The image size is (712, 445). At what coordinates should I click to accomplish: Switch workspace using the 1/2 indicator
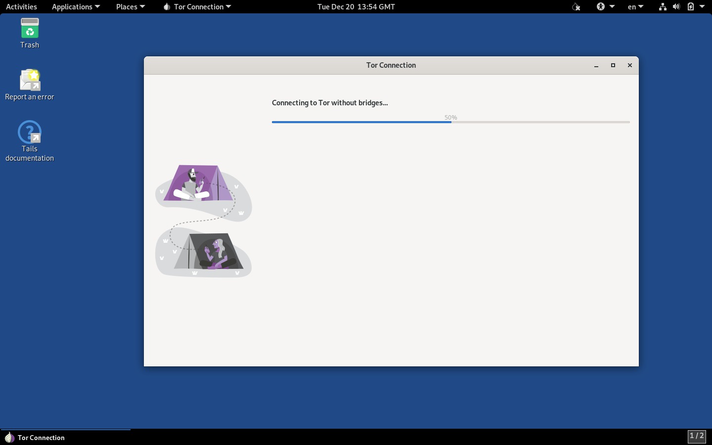tap(697, 436)
